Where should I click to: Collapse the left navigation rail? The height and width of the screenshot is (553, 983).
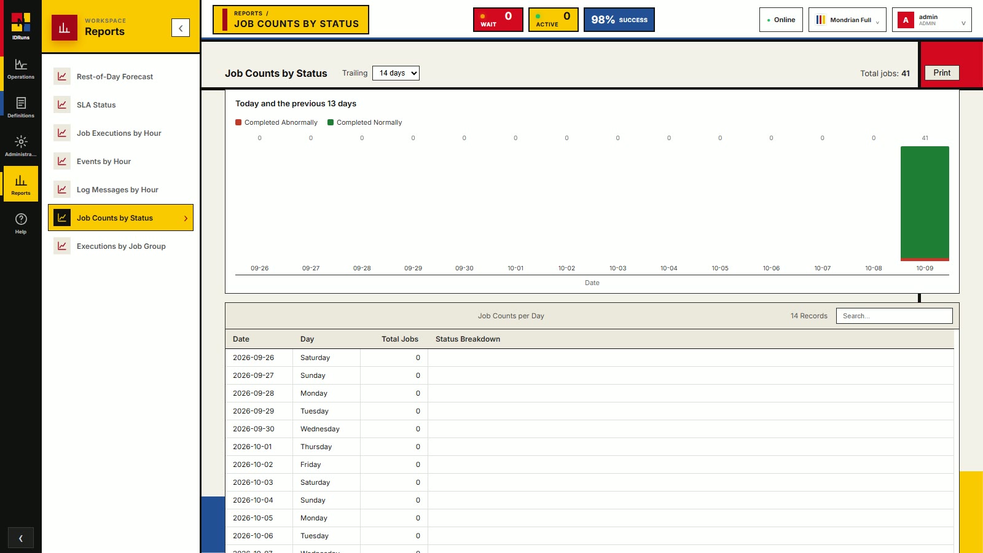[x=21, y=538]
